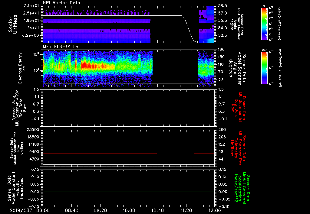310x214 pixels.
Task: Click the NF rainbow color bar
Action: (264, 24)
